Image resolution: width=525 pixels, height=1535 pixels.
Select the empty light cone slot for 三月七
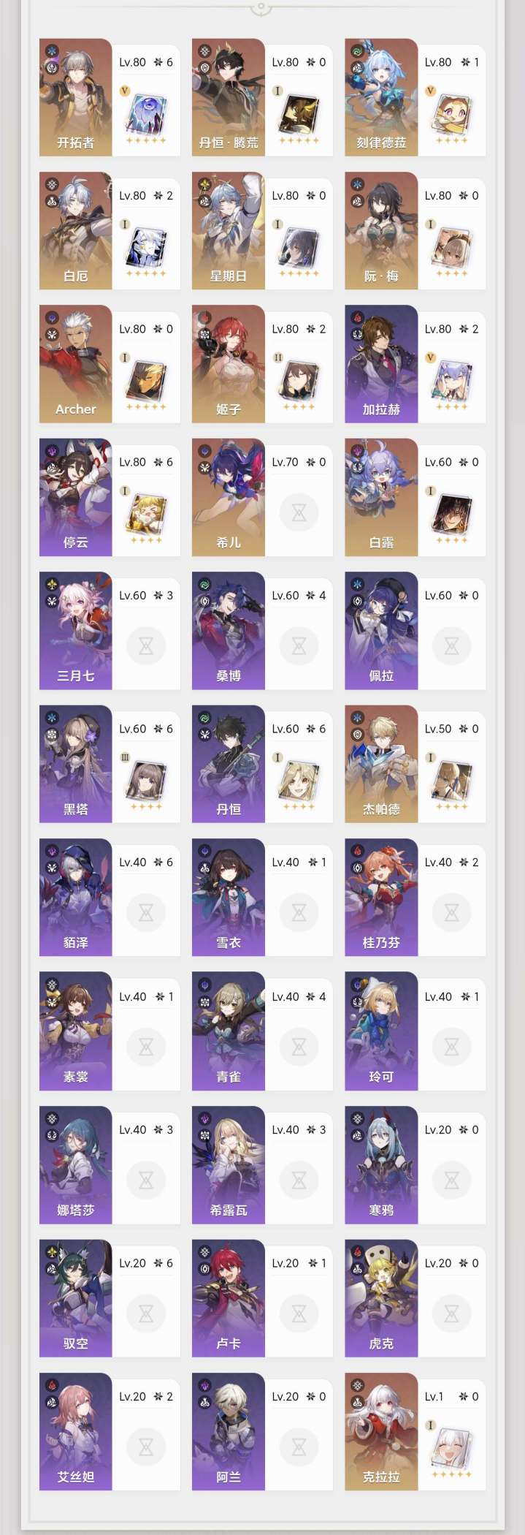coord(146,645)
